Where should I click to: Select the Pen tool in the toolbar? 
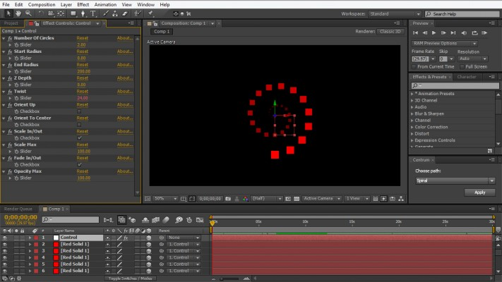pyautogui.click(x=83, y=13)
